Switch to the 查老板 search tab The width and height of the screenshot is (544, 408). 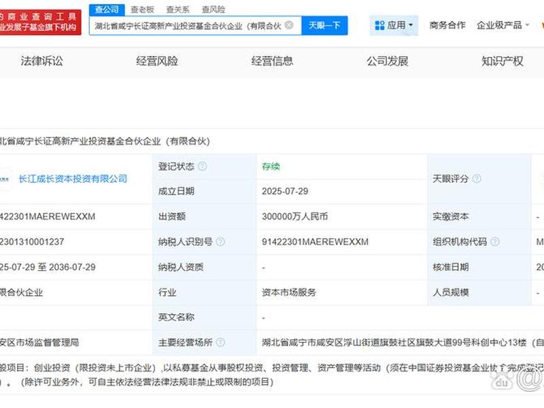[x=142, y=10]
